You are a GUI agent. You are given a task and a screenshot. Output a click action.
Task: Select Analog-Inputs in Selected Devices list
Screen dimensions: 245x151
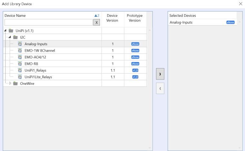(x=181, y=22)
